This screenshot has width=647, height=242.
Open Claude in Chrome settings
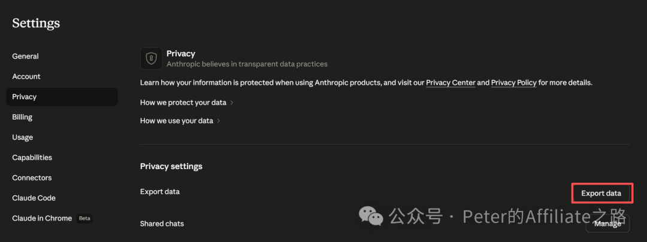point(42,218)
